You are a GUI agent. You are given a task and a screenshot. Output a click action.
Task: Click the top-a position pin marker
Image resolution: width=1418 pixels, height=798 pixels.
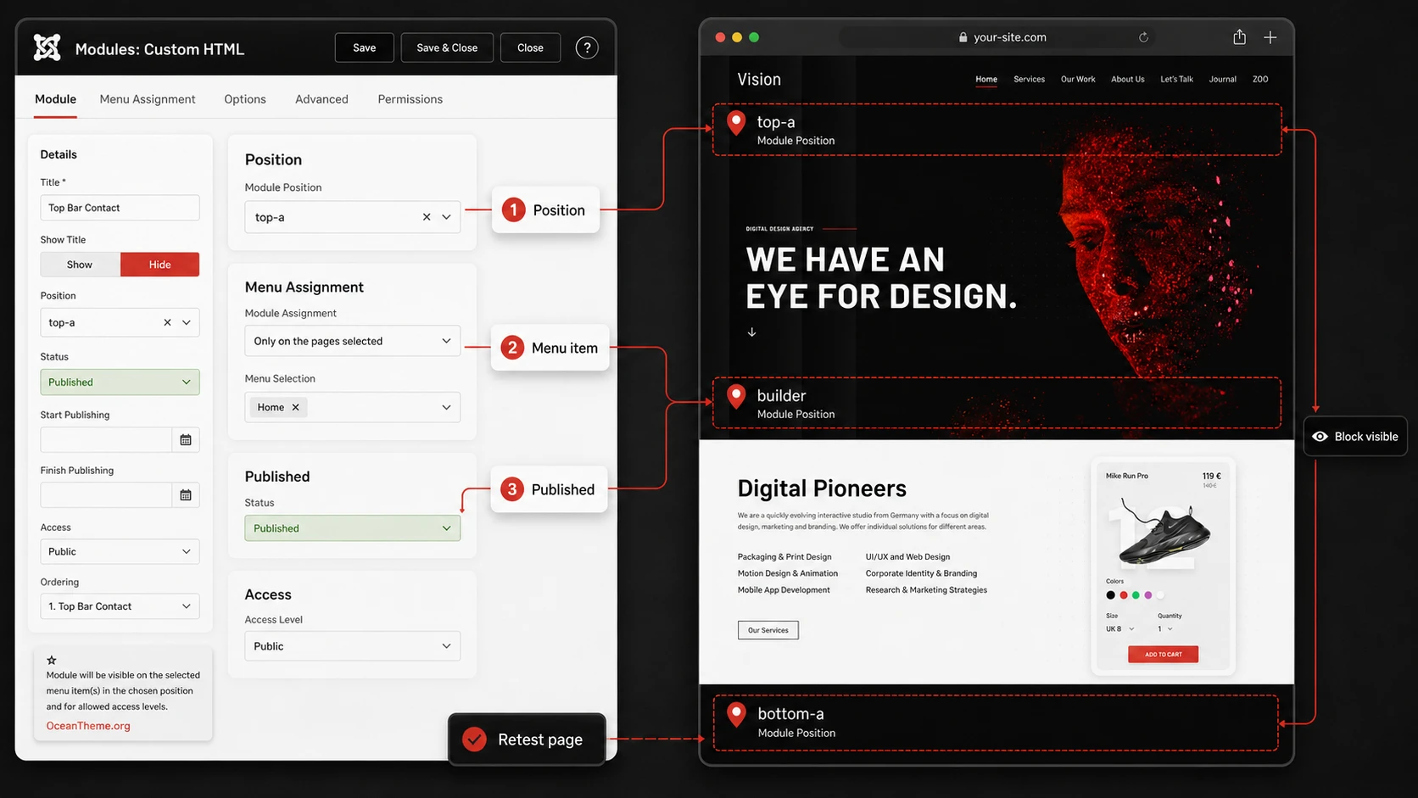736,123
